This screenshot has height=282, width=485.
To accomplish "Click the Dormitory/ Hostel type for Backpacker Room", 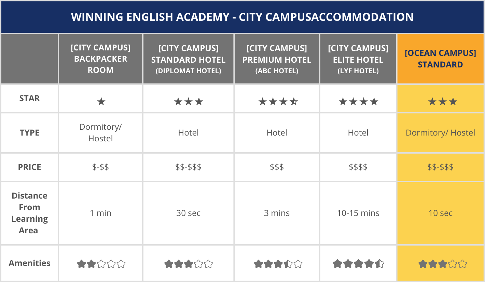I will tap(100, 133).
